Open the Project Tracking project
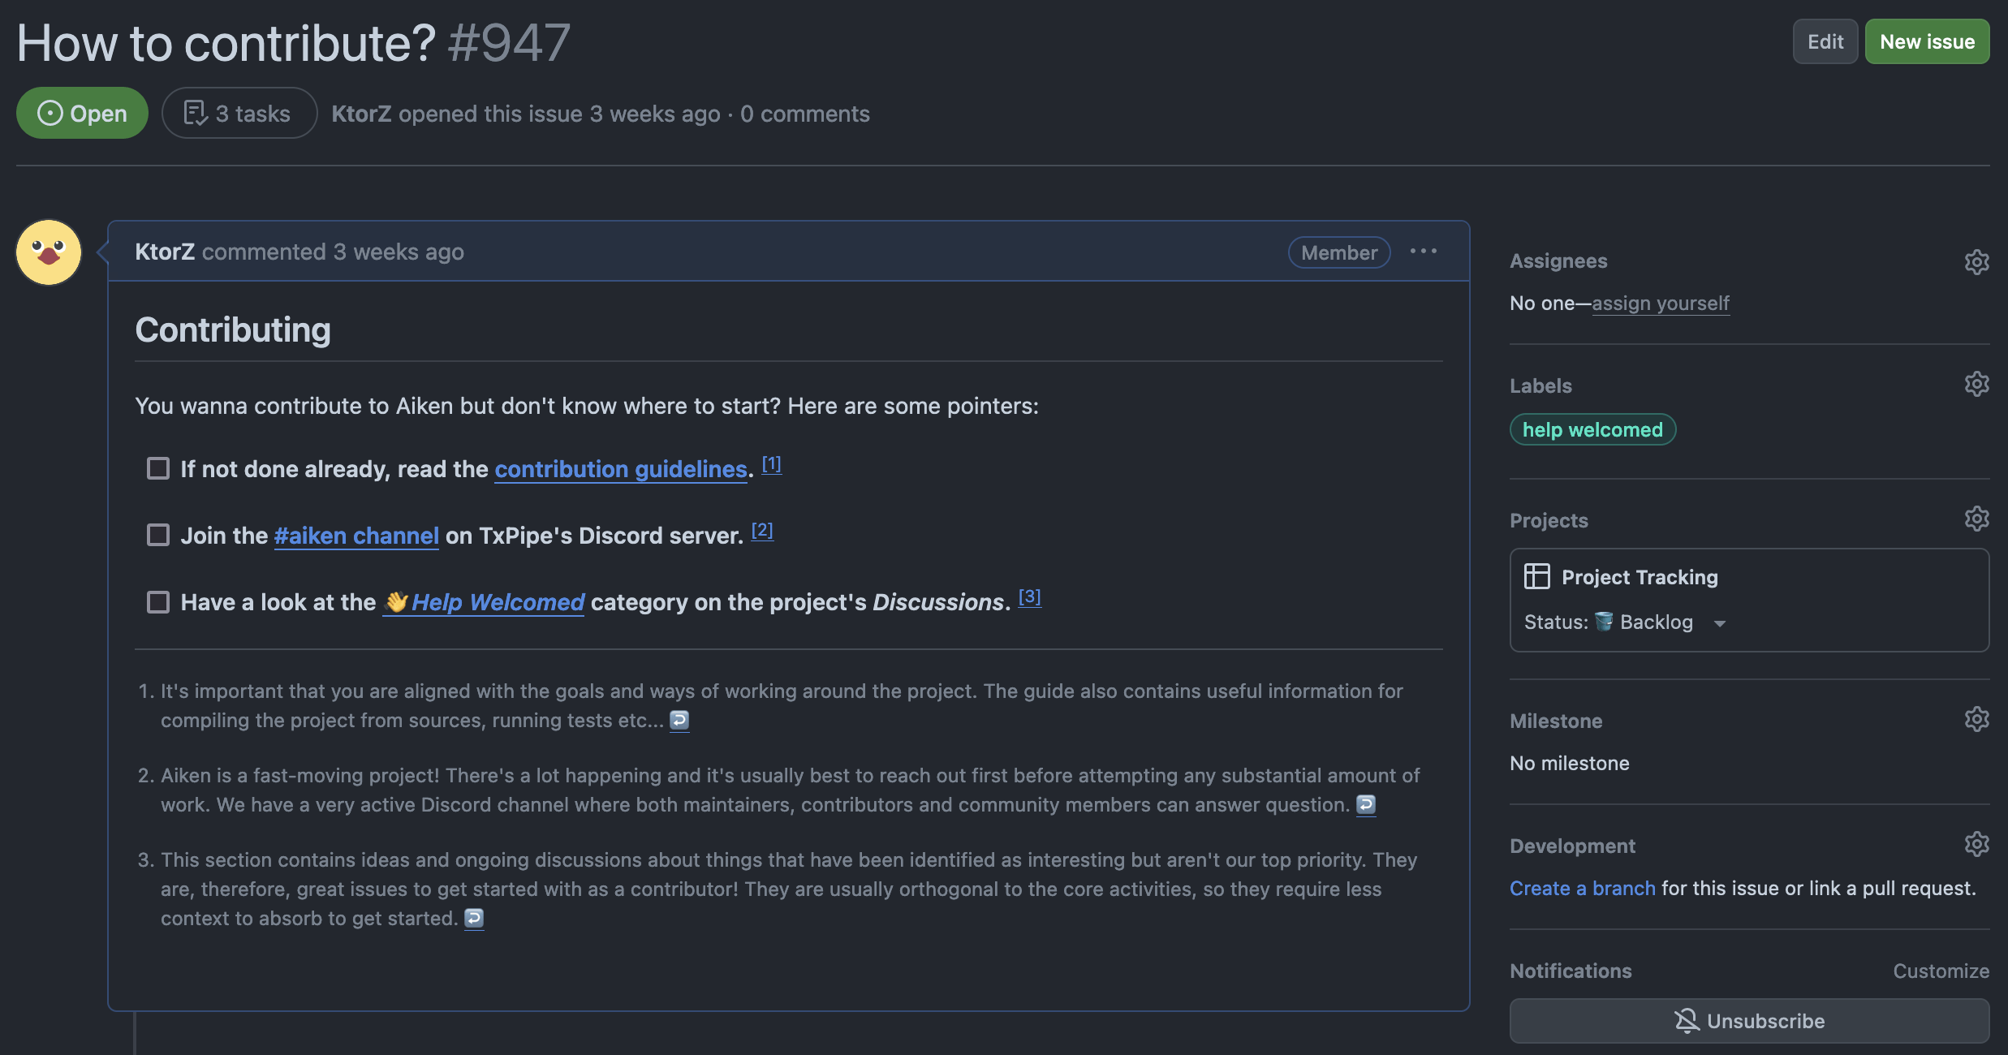 click(1640, 577)
